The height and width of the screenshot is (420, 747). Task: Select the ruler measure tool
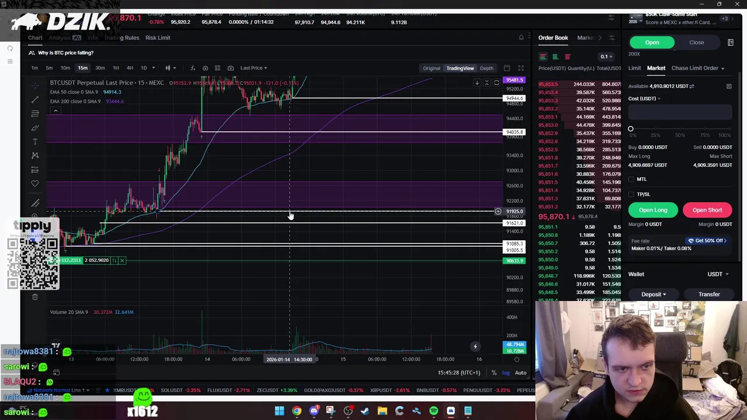[x=35, y=203]
